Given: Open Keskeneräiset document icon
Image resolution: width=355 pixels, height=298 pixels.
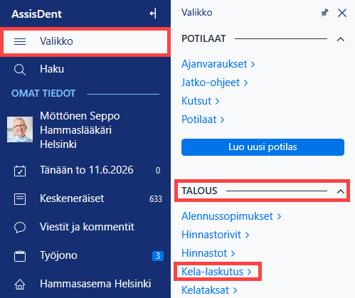Looking at the screenshot, I should tap(20, 199).
